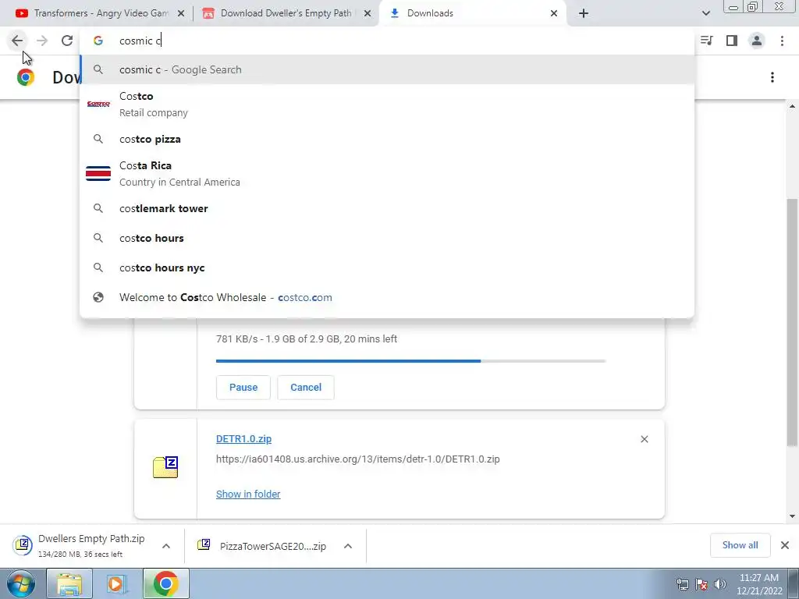The image size is (799, 599).
Task: Click the Google G icon in address bar
Action: 98,41
